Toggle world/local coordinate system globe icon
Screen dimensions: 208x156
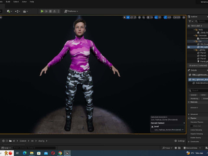point(140,17)
